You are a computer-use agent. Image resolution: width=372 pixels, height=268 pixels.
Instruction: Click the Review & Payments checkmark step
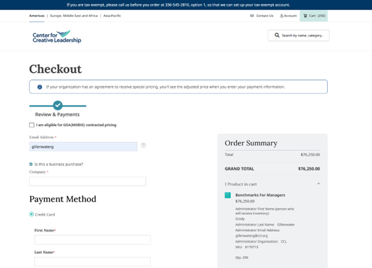58,105
